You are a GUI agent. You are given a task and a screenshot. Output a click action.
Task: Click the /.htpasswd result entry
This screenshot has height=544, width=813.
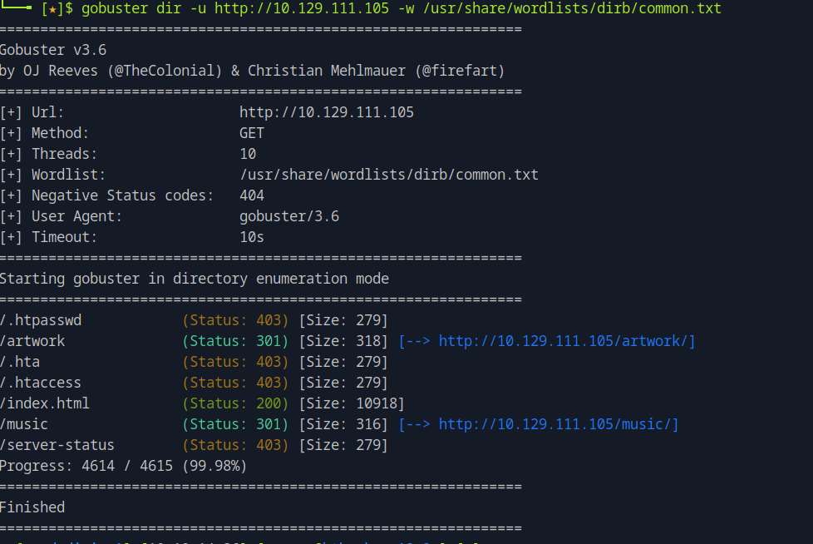[x=41, y=320]
